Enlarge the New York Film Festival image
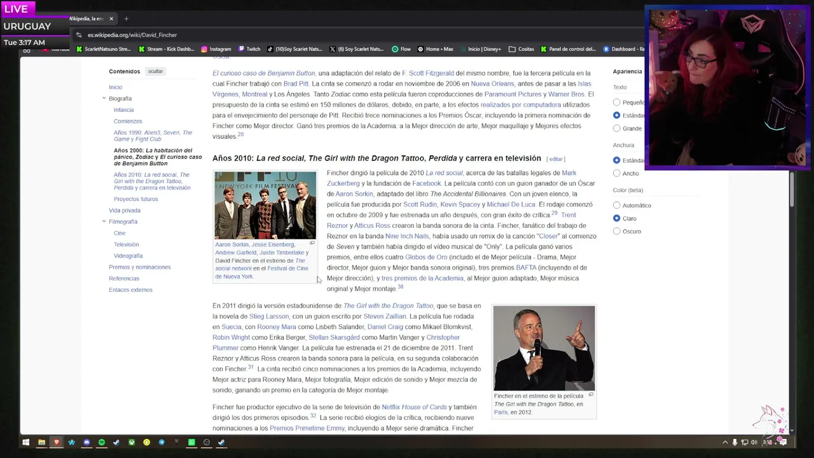Image resolution: width=814 pixels, height=458 pixels. 312,244
